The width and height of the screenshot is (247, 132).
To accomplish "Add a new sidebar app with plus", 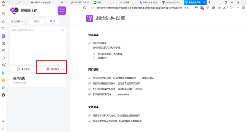I will pyautogui.click(x=3, y=121).
